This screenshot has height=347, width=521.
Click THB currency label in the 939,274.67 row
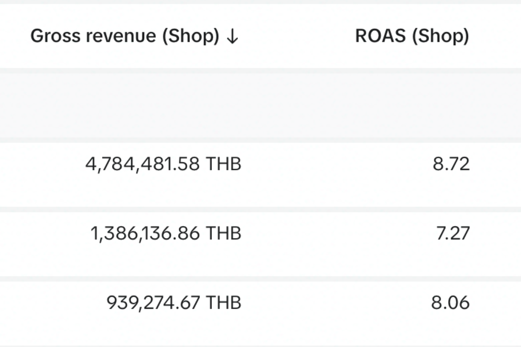[x=223, y=303]
